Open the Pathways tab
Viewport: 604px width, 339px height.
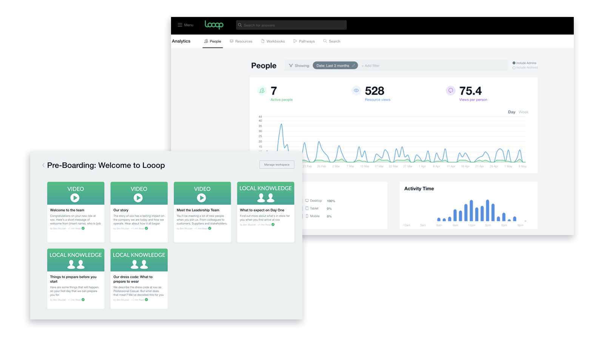point(304,41)
